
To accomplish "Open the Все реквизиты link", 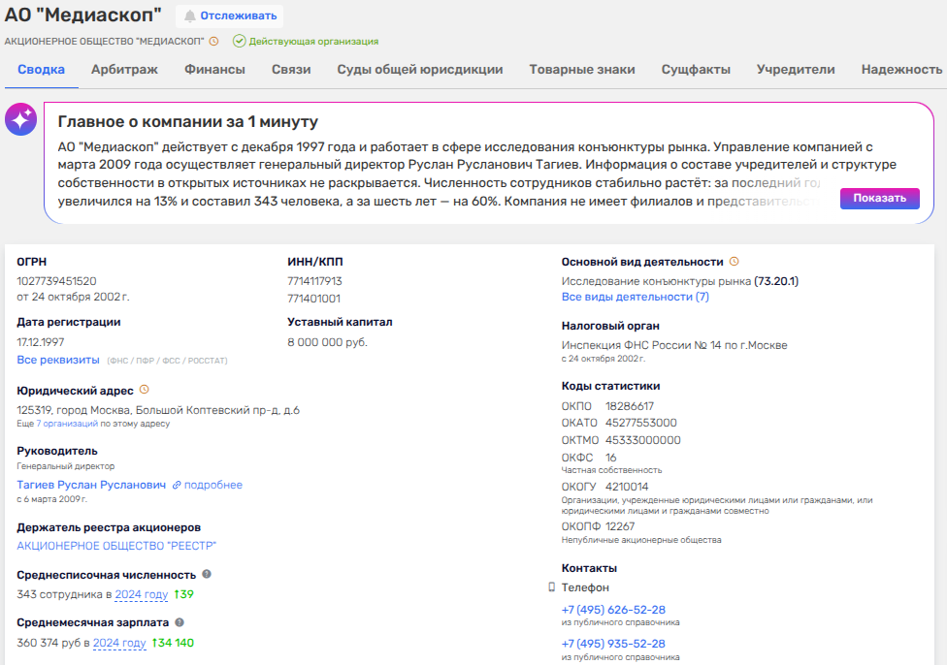I will coord(58,360).
